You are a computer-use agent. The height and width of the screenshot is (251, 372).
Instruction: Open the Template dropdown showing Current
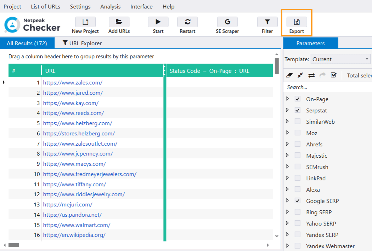pyautogui.click(x=341, y=59)
